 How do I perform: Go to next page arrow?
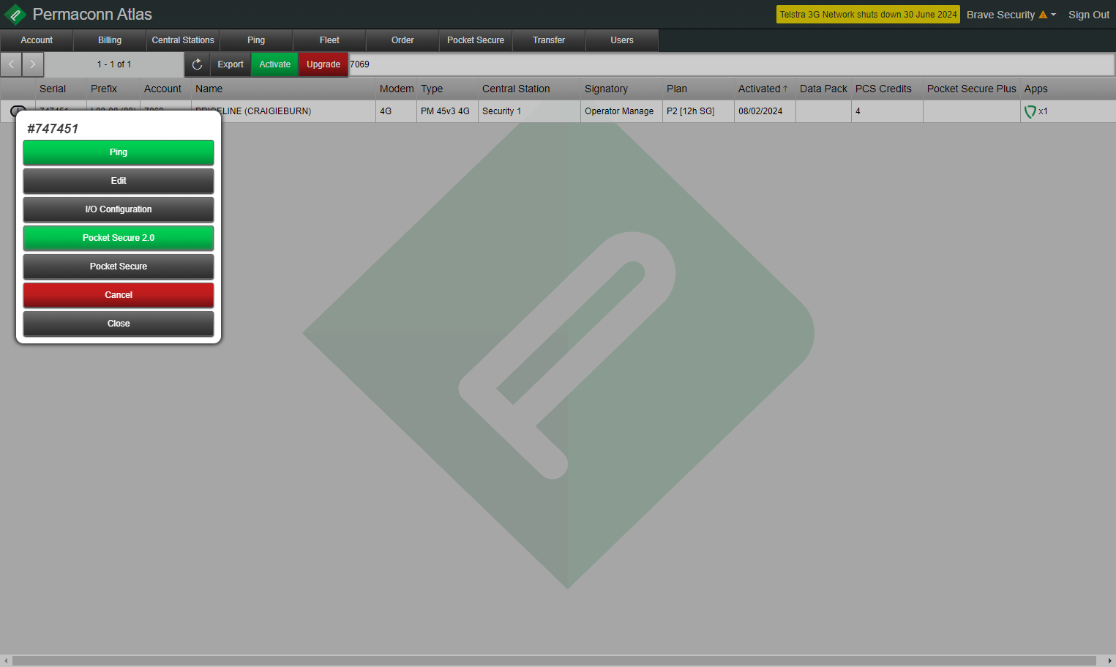click(x=33, y=64)
